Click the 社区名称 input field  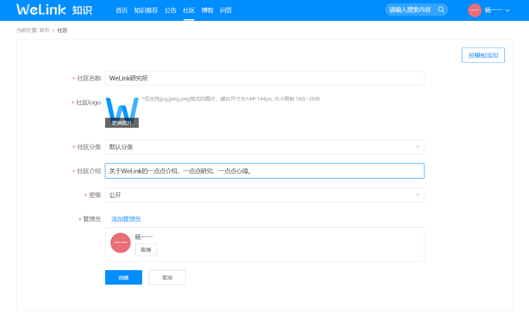(264, 78)
